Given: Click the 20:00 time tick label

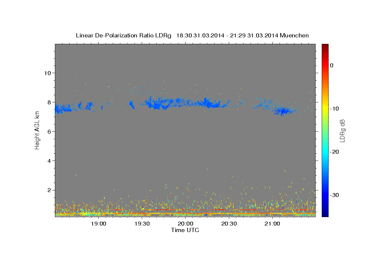Looking at the screenshot, I should click(x=185, y=224).
